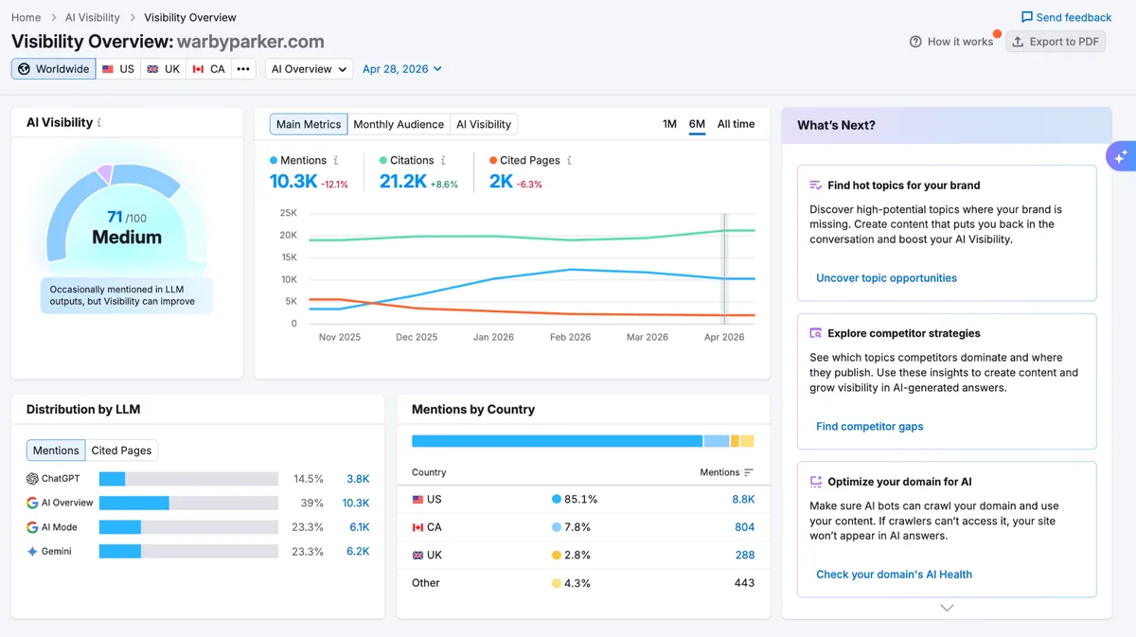Click the 85.1% US share value
Viewport: 1136px width, 637px height.
click(x=580, y=499)
